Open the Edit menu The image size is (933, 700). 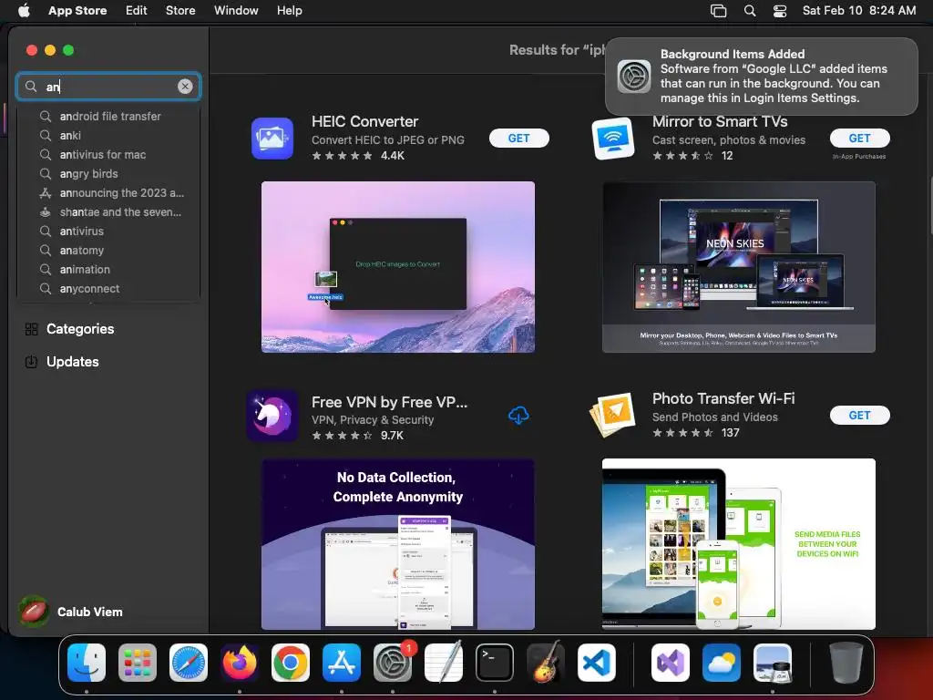[x=137, y=11]
